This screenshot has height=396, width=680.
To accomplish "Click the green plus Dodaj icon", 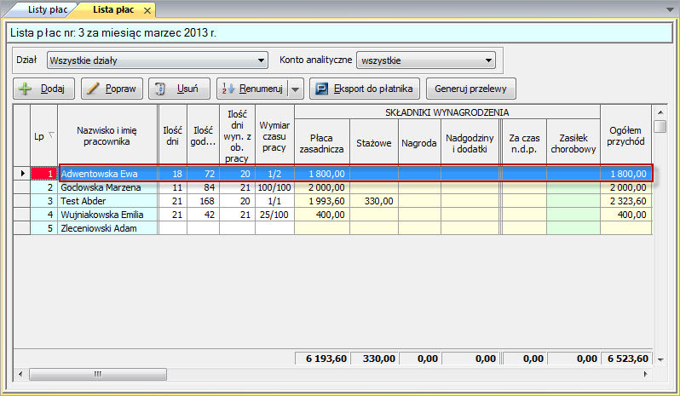I will pos(26,89).
